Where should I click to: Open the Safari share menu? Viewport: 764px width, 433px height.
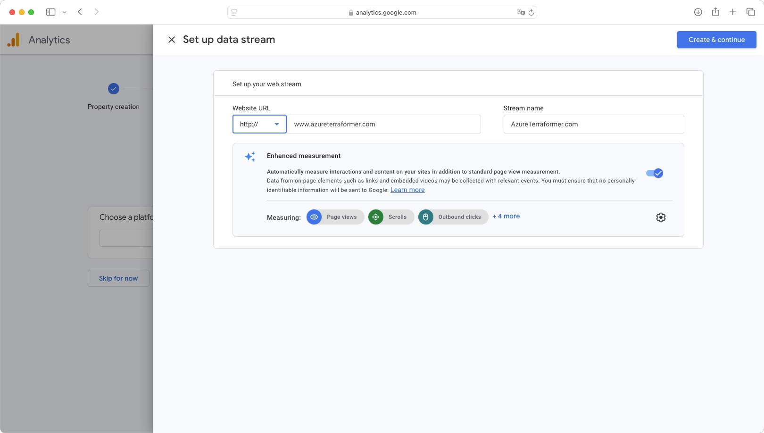[x=715, y=12]
